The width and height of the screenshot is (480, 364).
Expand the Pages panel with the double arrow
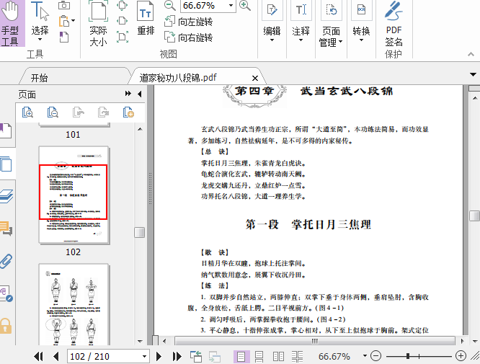pos(128,94)
